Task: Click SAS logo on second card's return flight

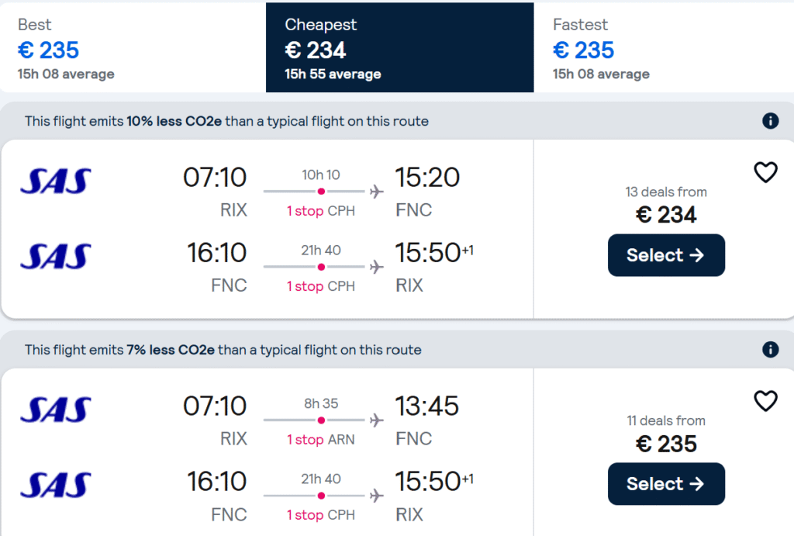Action: (x=56, y=485)
